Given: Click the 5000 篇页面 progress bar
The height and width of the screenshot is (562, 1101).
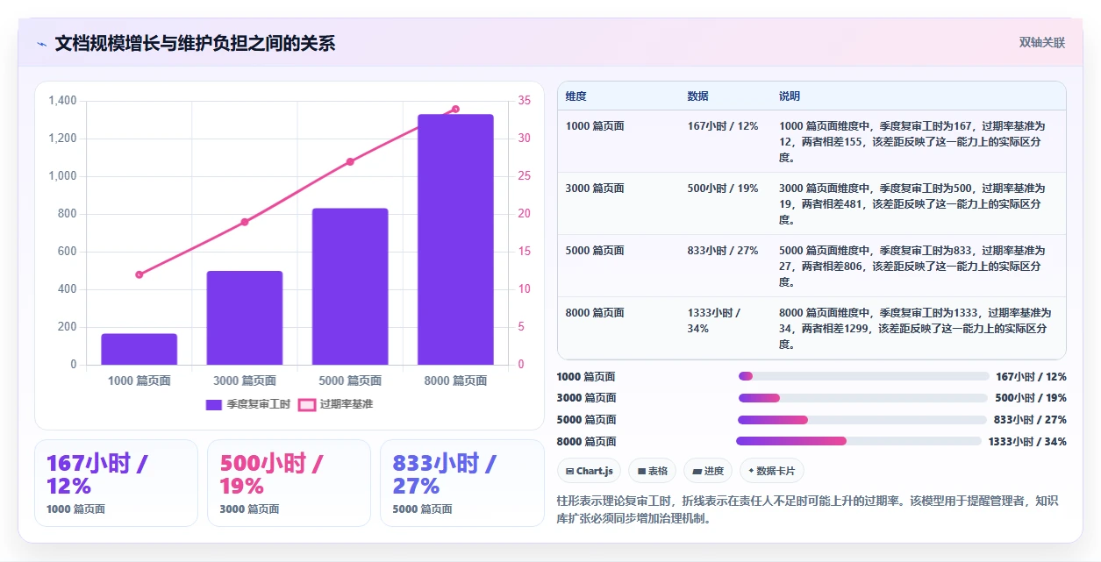Looking at the screenshot, I should pyautogui.click(x=862, y=420).
